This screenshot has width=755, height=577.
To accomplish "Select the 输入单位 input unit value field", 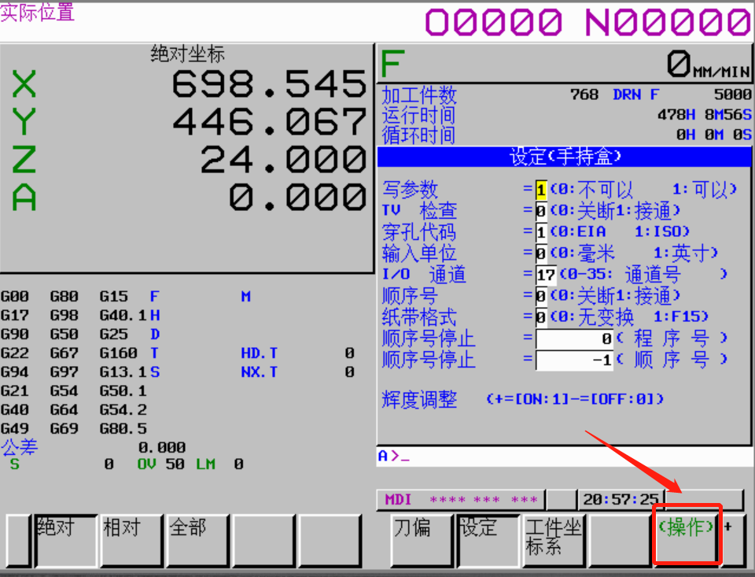I will click(541, 254).
